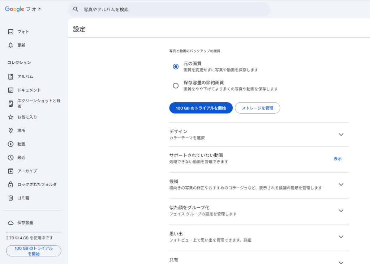Click the search magnifier icon
Image resolution: width=370 pixels, height=264 pixels.
[76, 9]
